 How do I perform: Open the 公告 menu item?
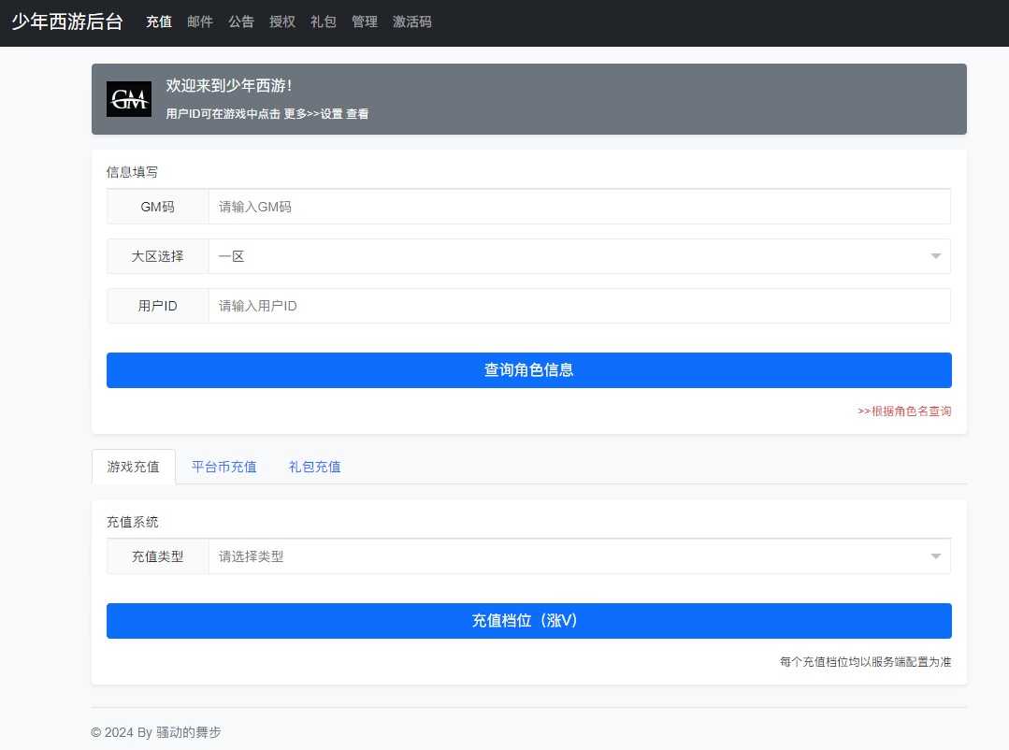point(240,22)
